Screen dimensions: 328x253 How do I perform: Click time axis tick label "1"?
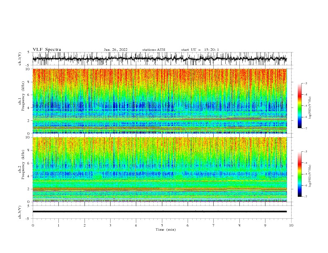pos(58,225)
